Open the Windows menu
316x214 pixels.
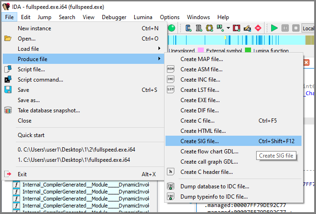(x=198, y=17)
